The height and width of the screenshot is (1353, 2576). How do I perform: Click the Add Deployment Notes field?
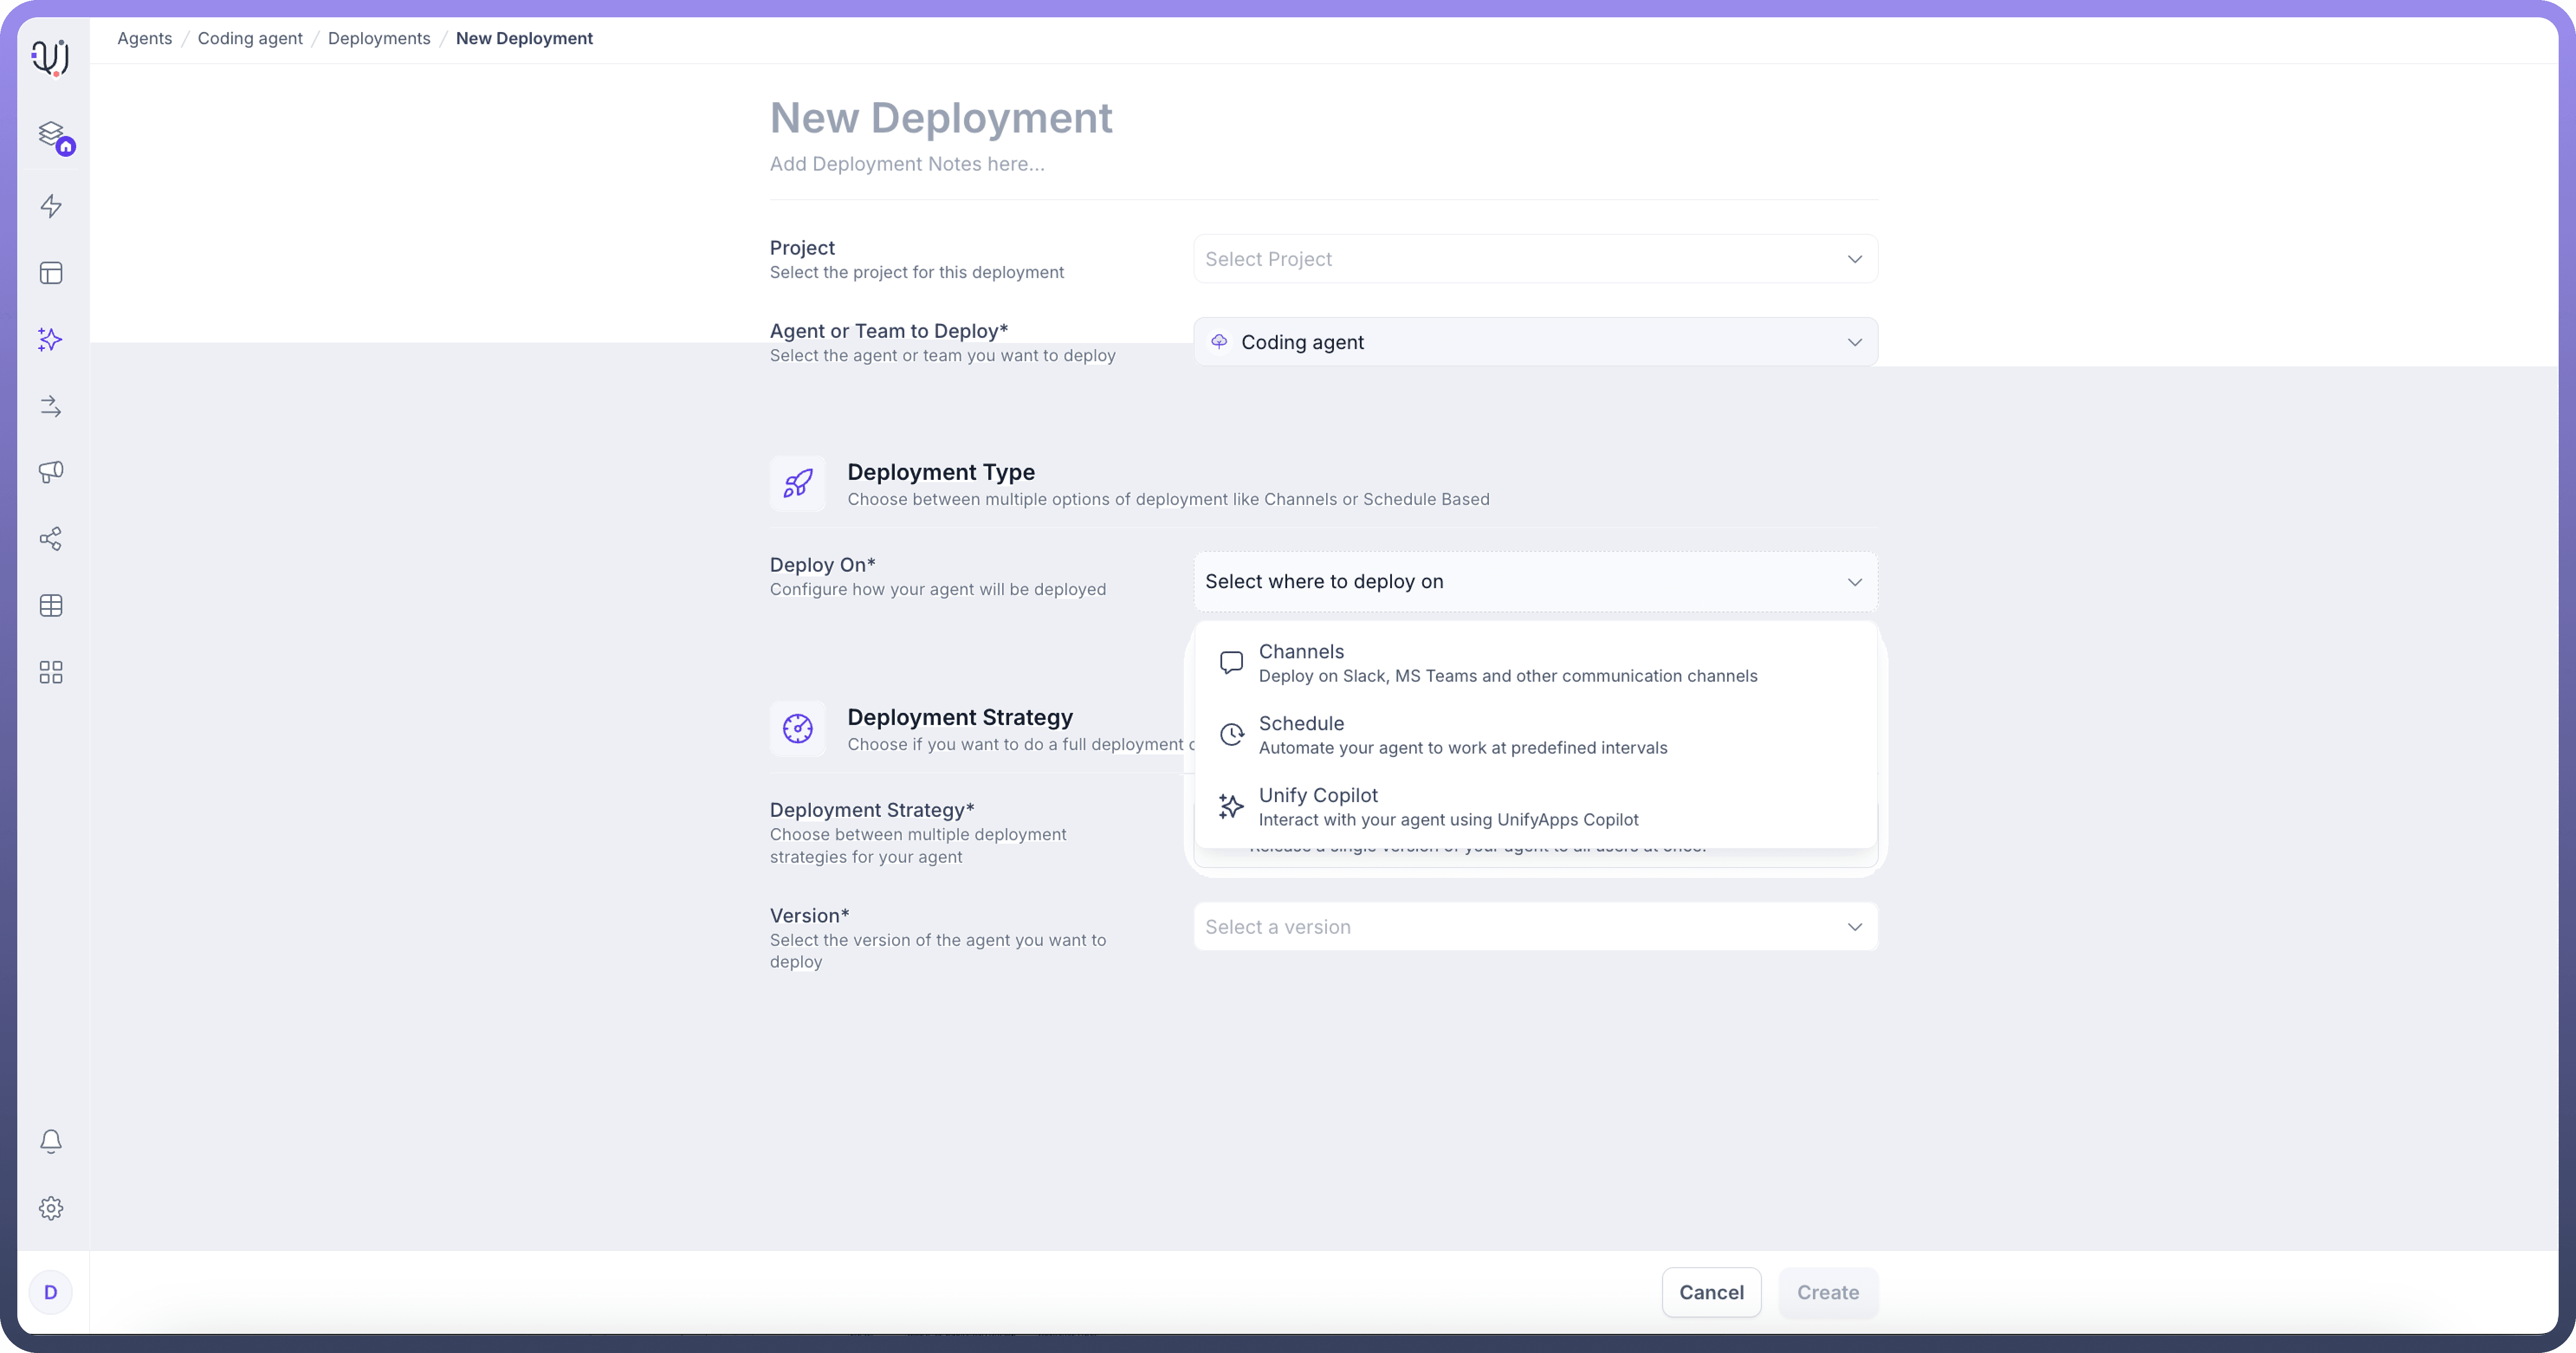coord(907,164)
